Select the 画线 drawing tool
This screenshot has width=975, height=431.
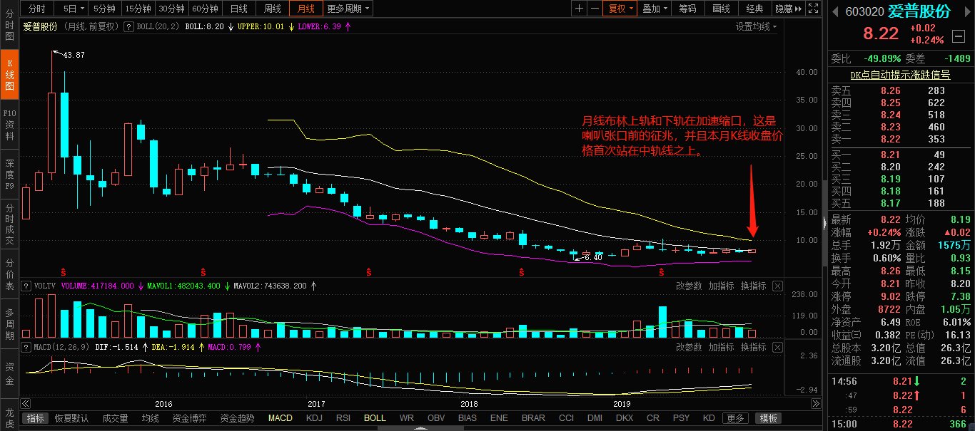720,9
